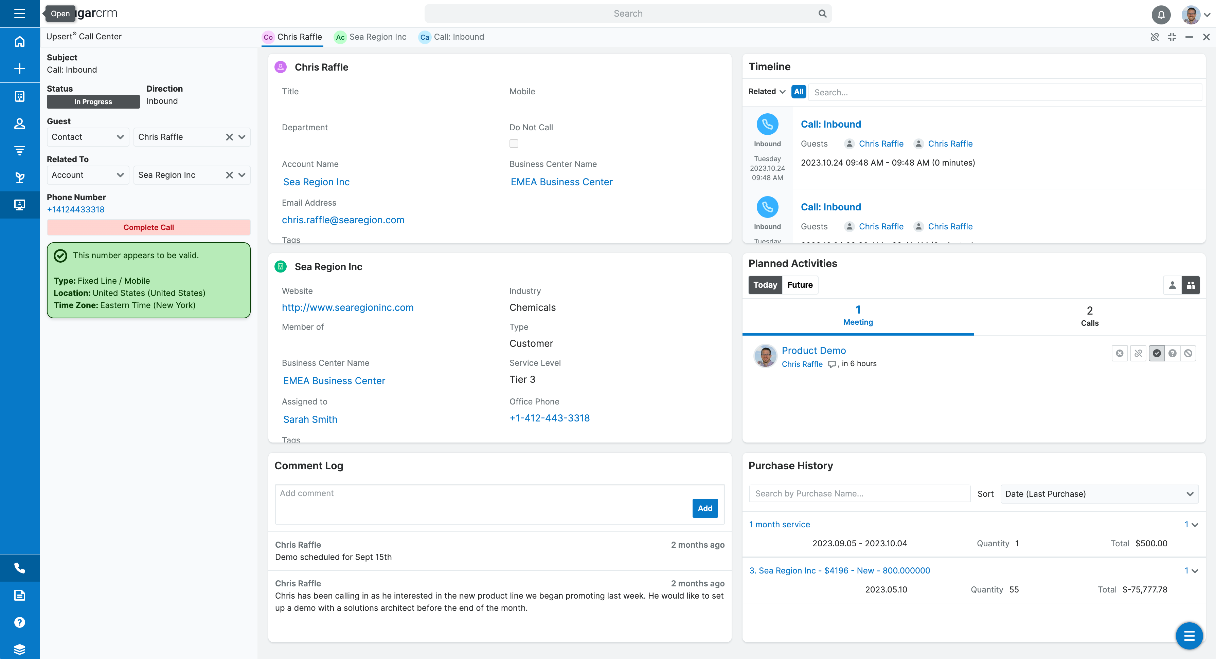Open the Home icon in sidebar
1216x659 pixels.
[x=19, y=41]
